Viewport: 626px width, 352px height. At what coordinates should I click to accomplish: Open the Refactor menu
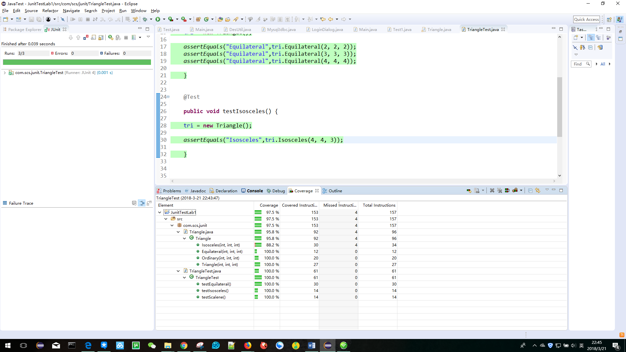[50, 10]
